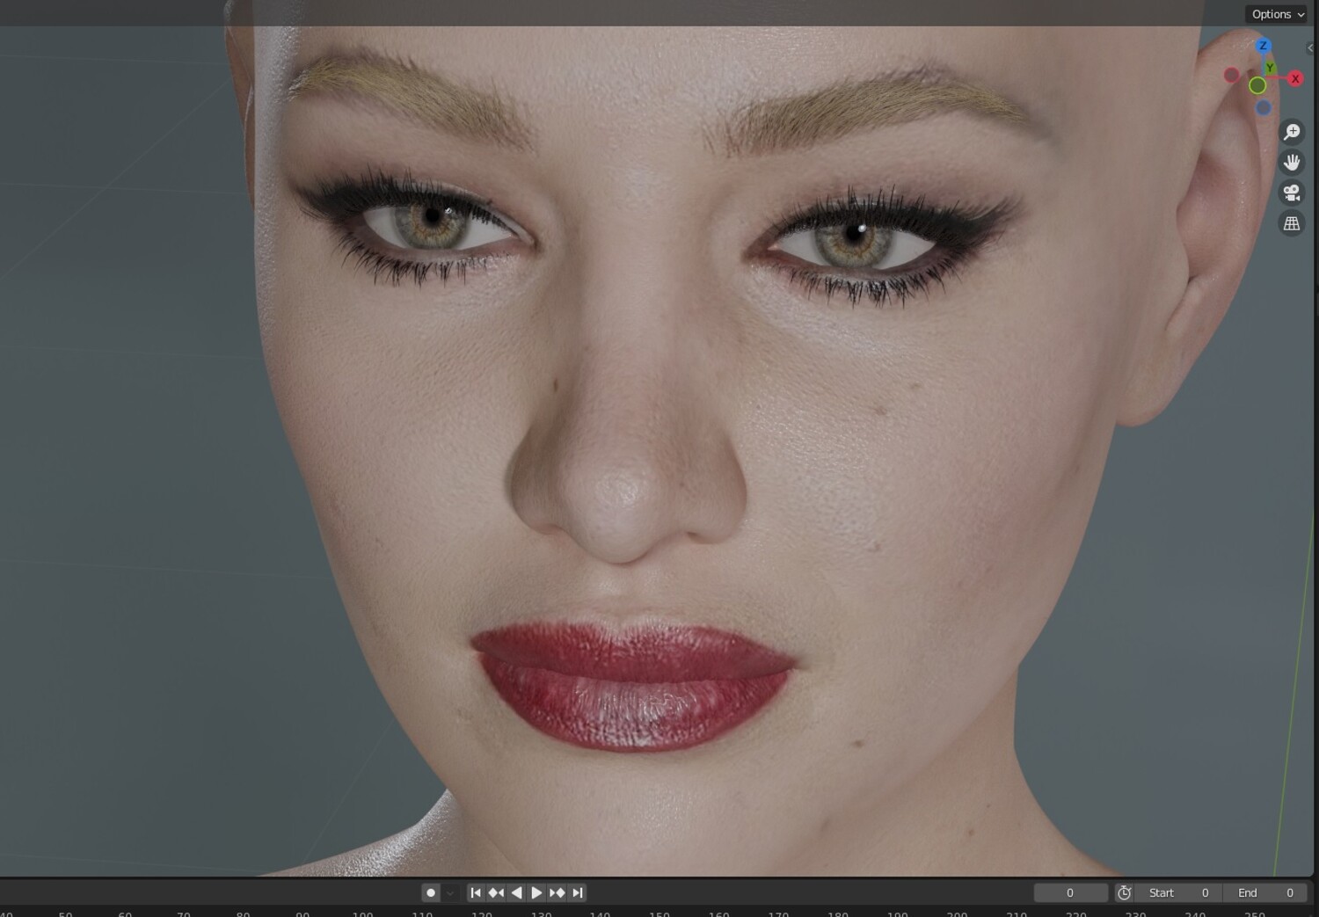Click the unlabeled blue negative Z axis circle

pos(1264,107)
